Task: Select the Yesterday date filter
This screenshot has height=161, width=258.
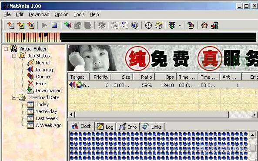Action: coord(47,111)
